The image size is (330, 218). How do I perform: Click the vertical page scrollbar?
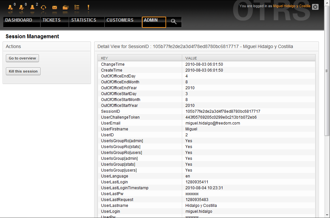point(327,71)
